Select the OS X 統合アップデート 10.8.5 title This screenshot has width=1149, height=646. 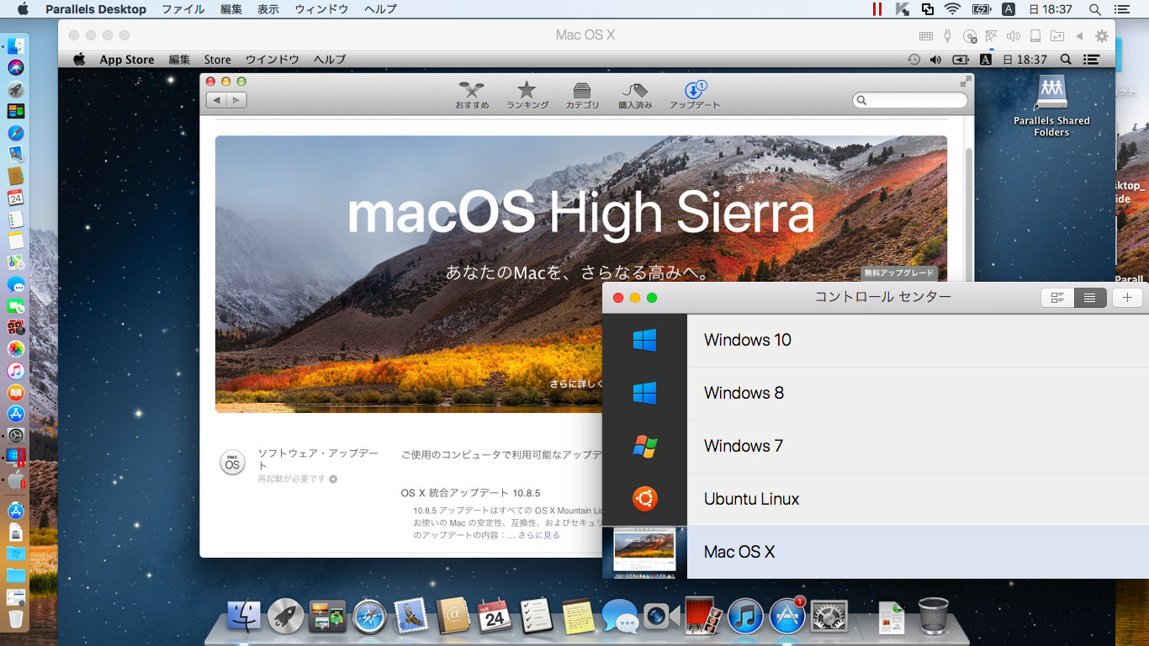[x=470, y=493]
